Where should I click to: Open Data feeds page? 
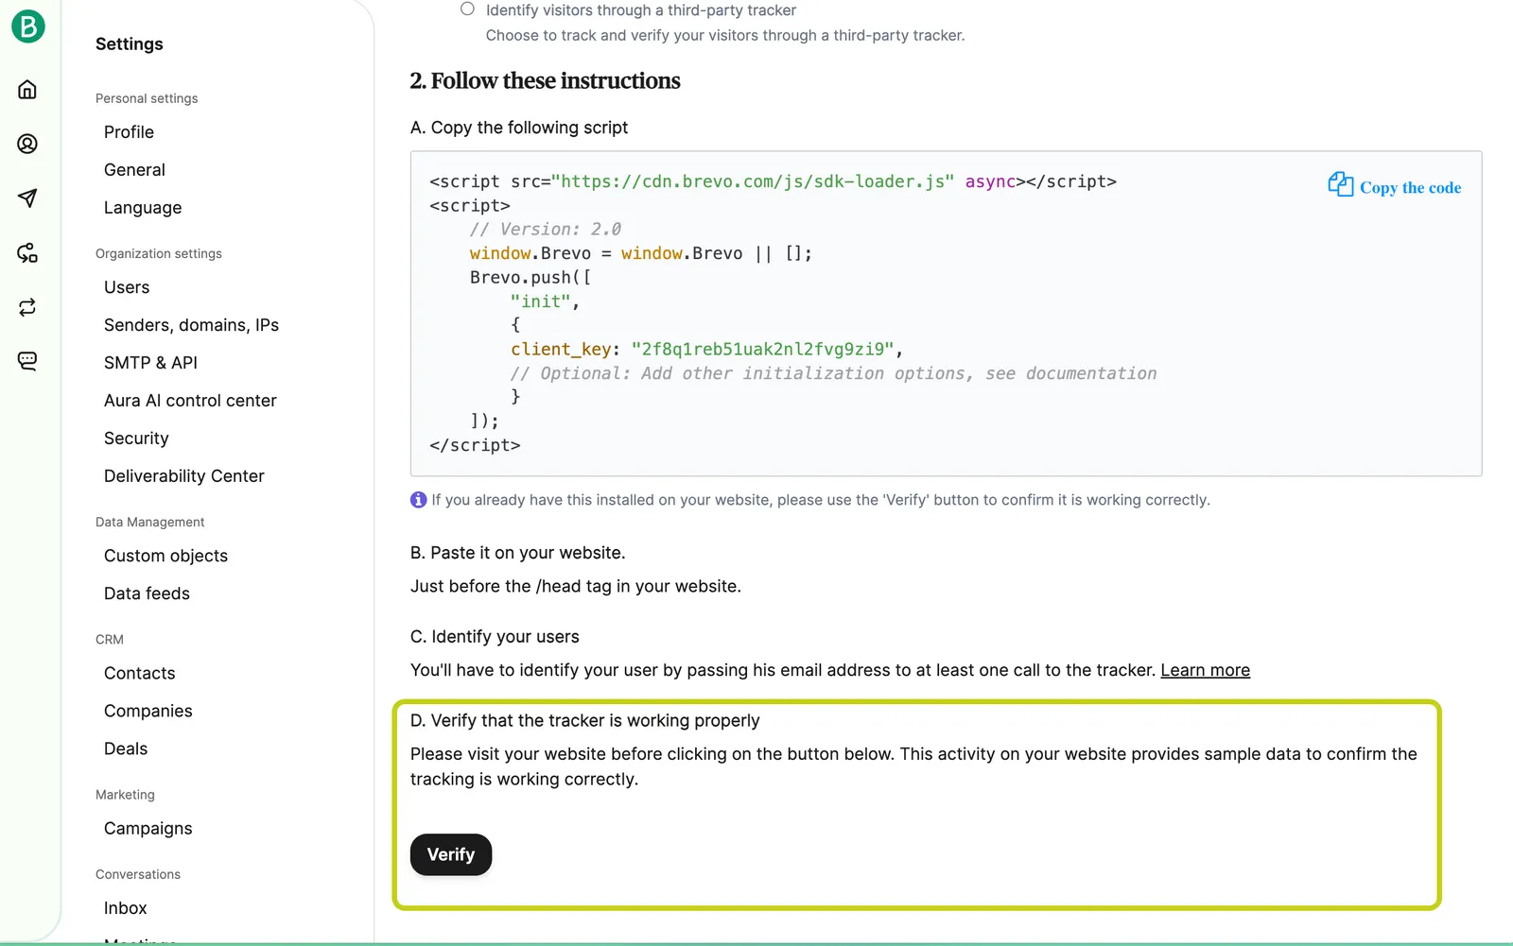(x=147, y=593)
